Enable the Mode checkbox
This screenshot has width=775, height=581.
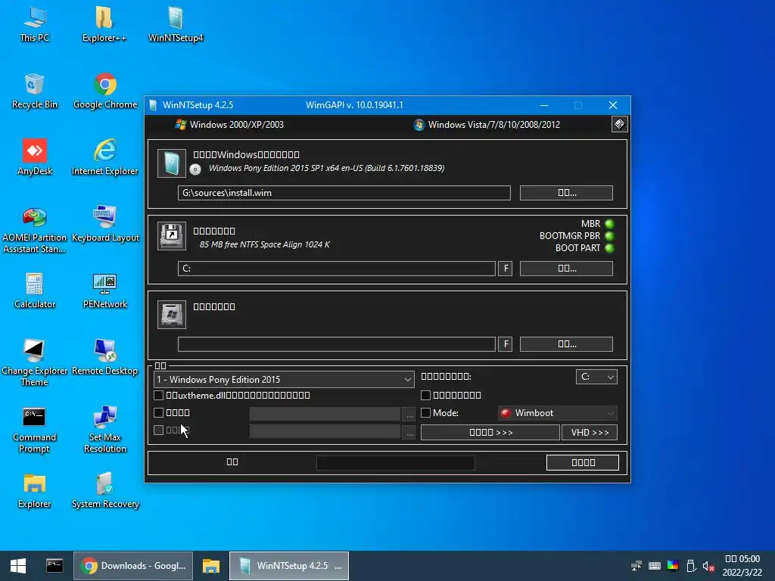click(x=425, y=412)
